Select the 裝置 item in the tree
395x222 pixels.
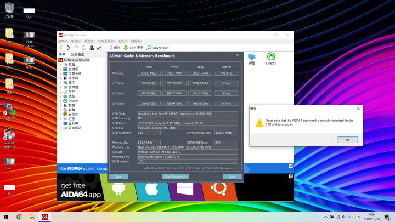coord(69,105)
